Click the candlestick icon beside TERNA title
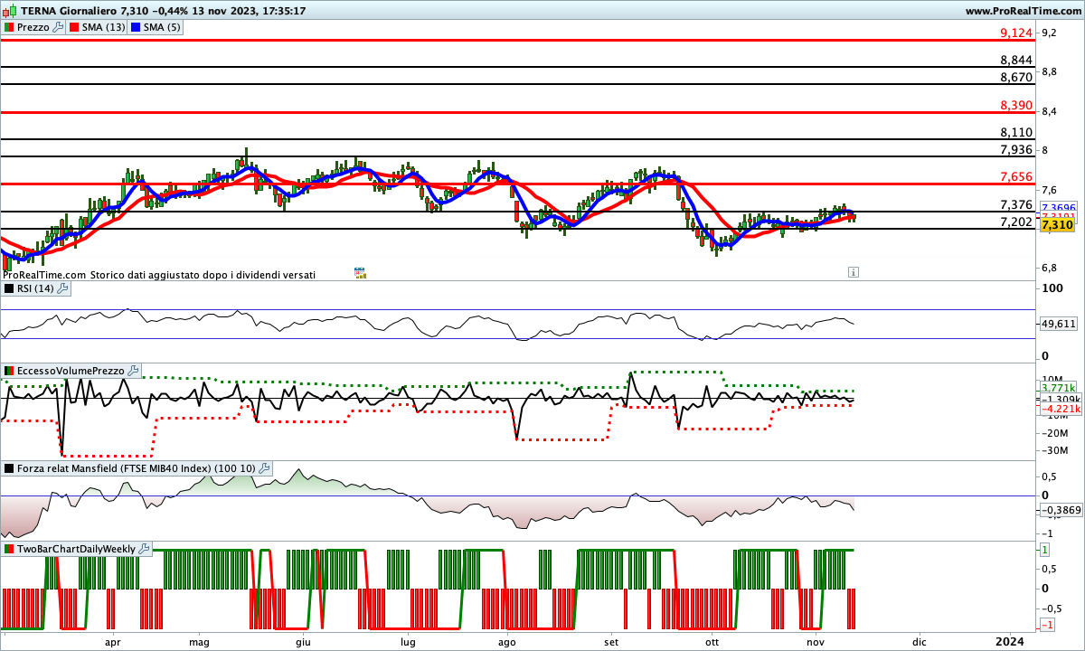This screenshot has width=1085, height=651. click(9, 11)
